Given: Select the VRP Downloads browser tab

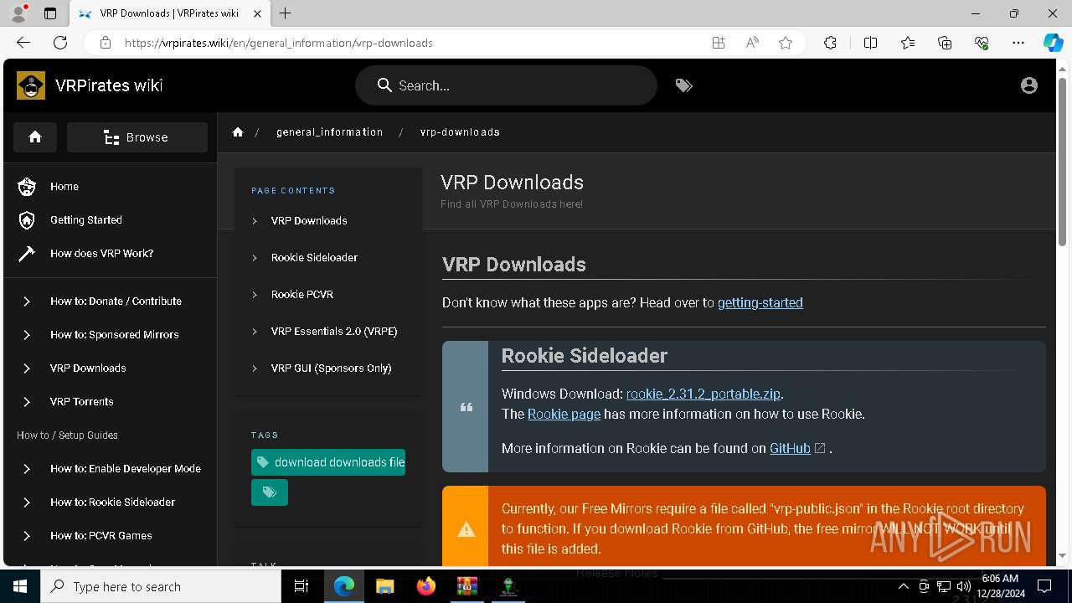Looking at the screenshot, I should [169, 13].
